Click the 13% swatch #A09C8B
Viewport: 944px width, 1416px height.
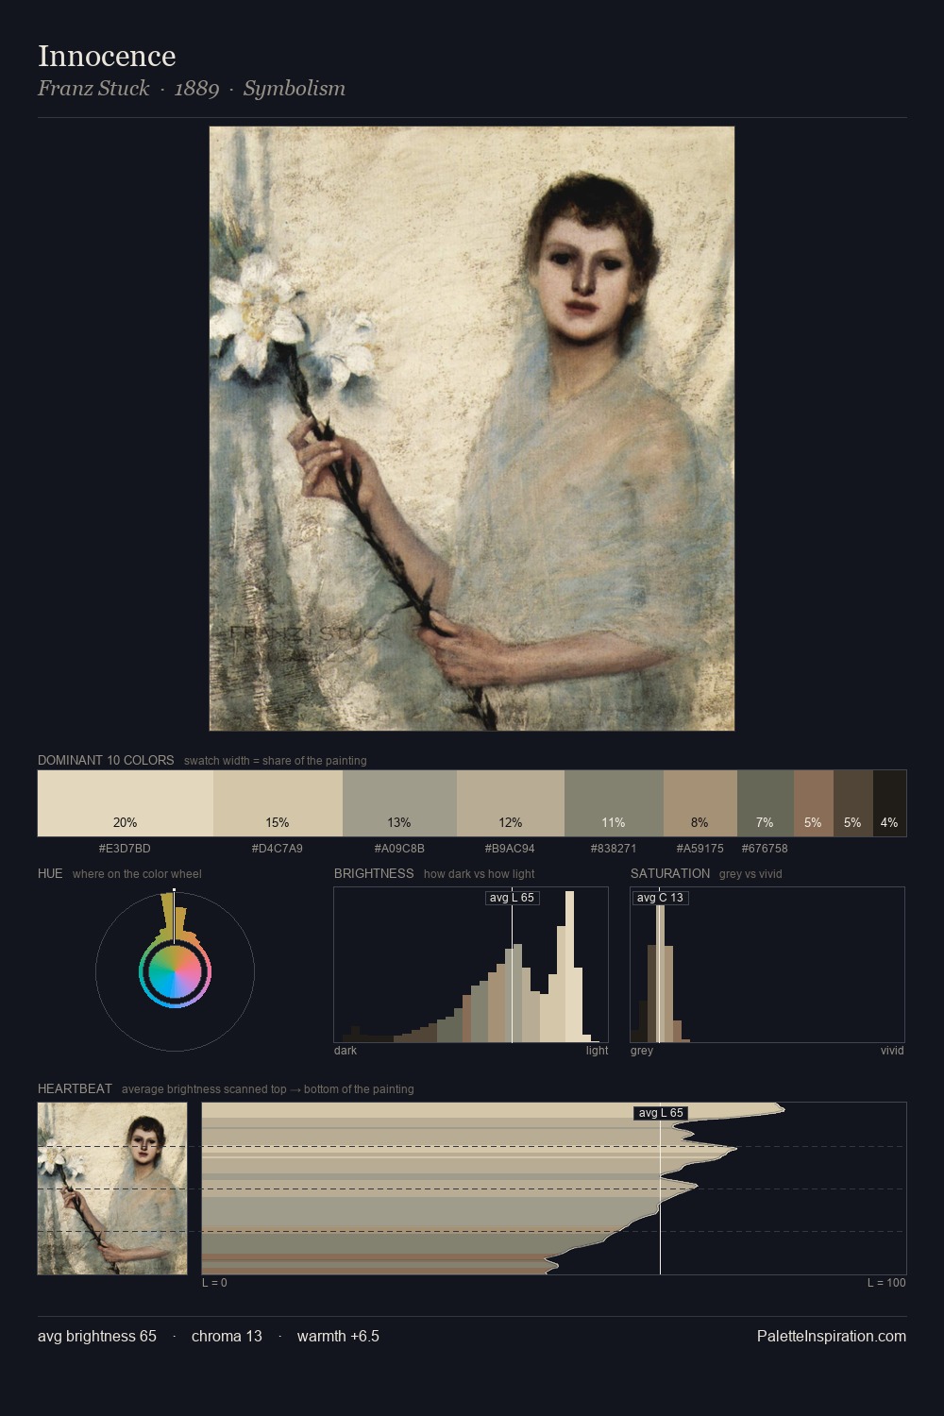399,803
